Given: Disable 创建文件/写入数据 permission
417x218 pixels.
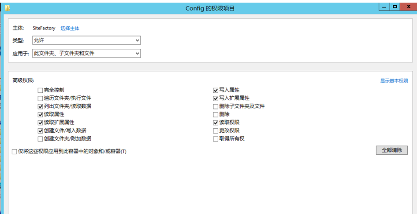Looking at the screenshot, I should pos(41,131).
